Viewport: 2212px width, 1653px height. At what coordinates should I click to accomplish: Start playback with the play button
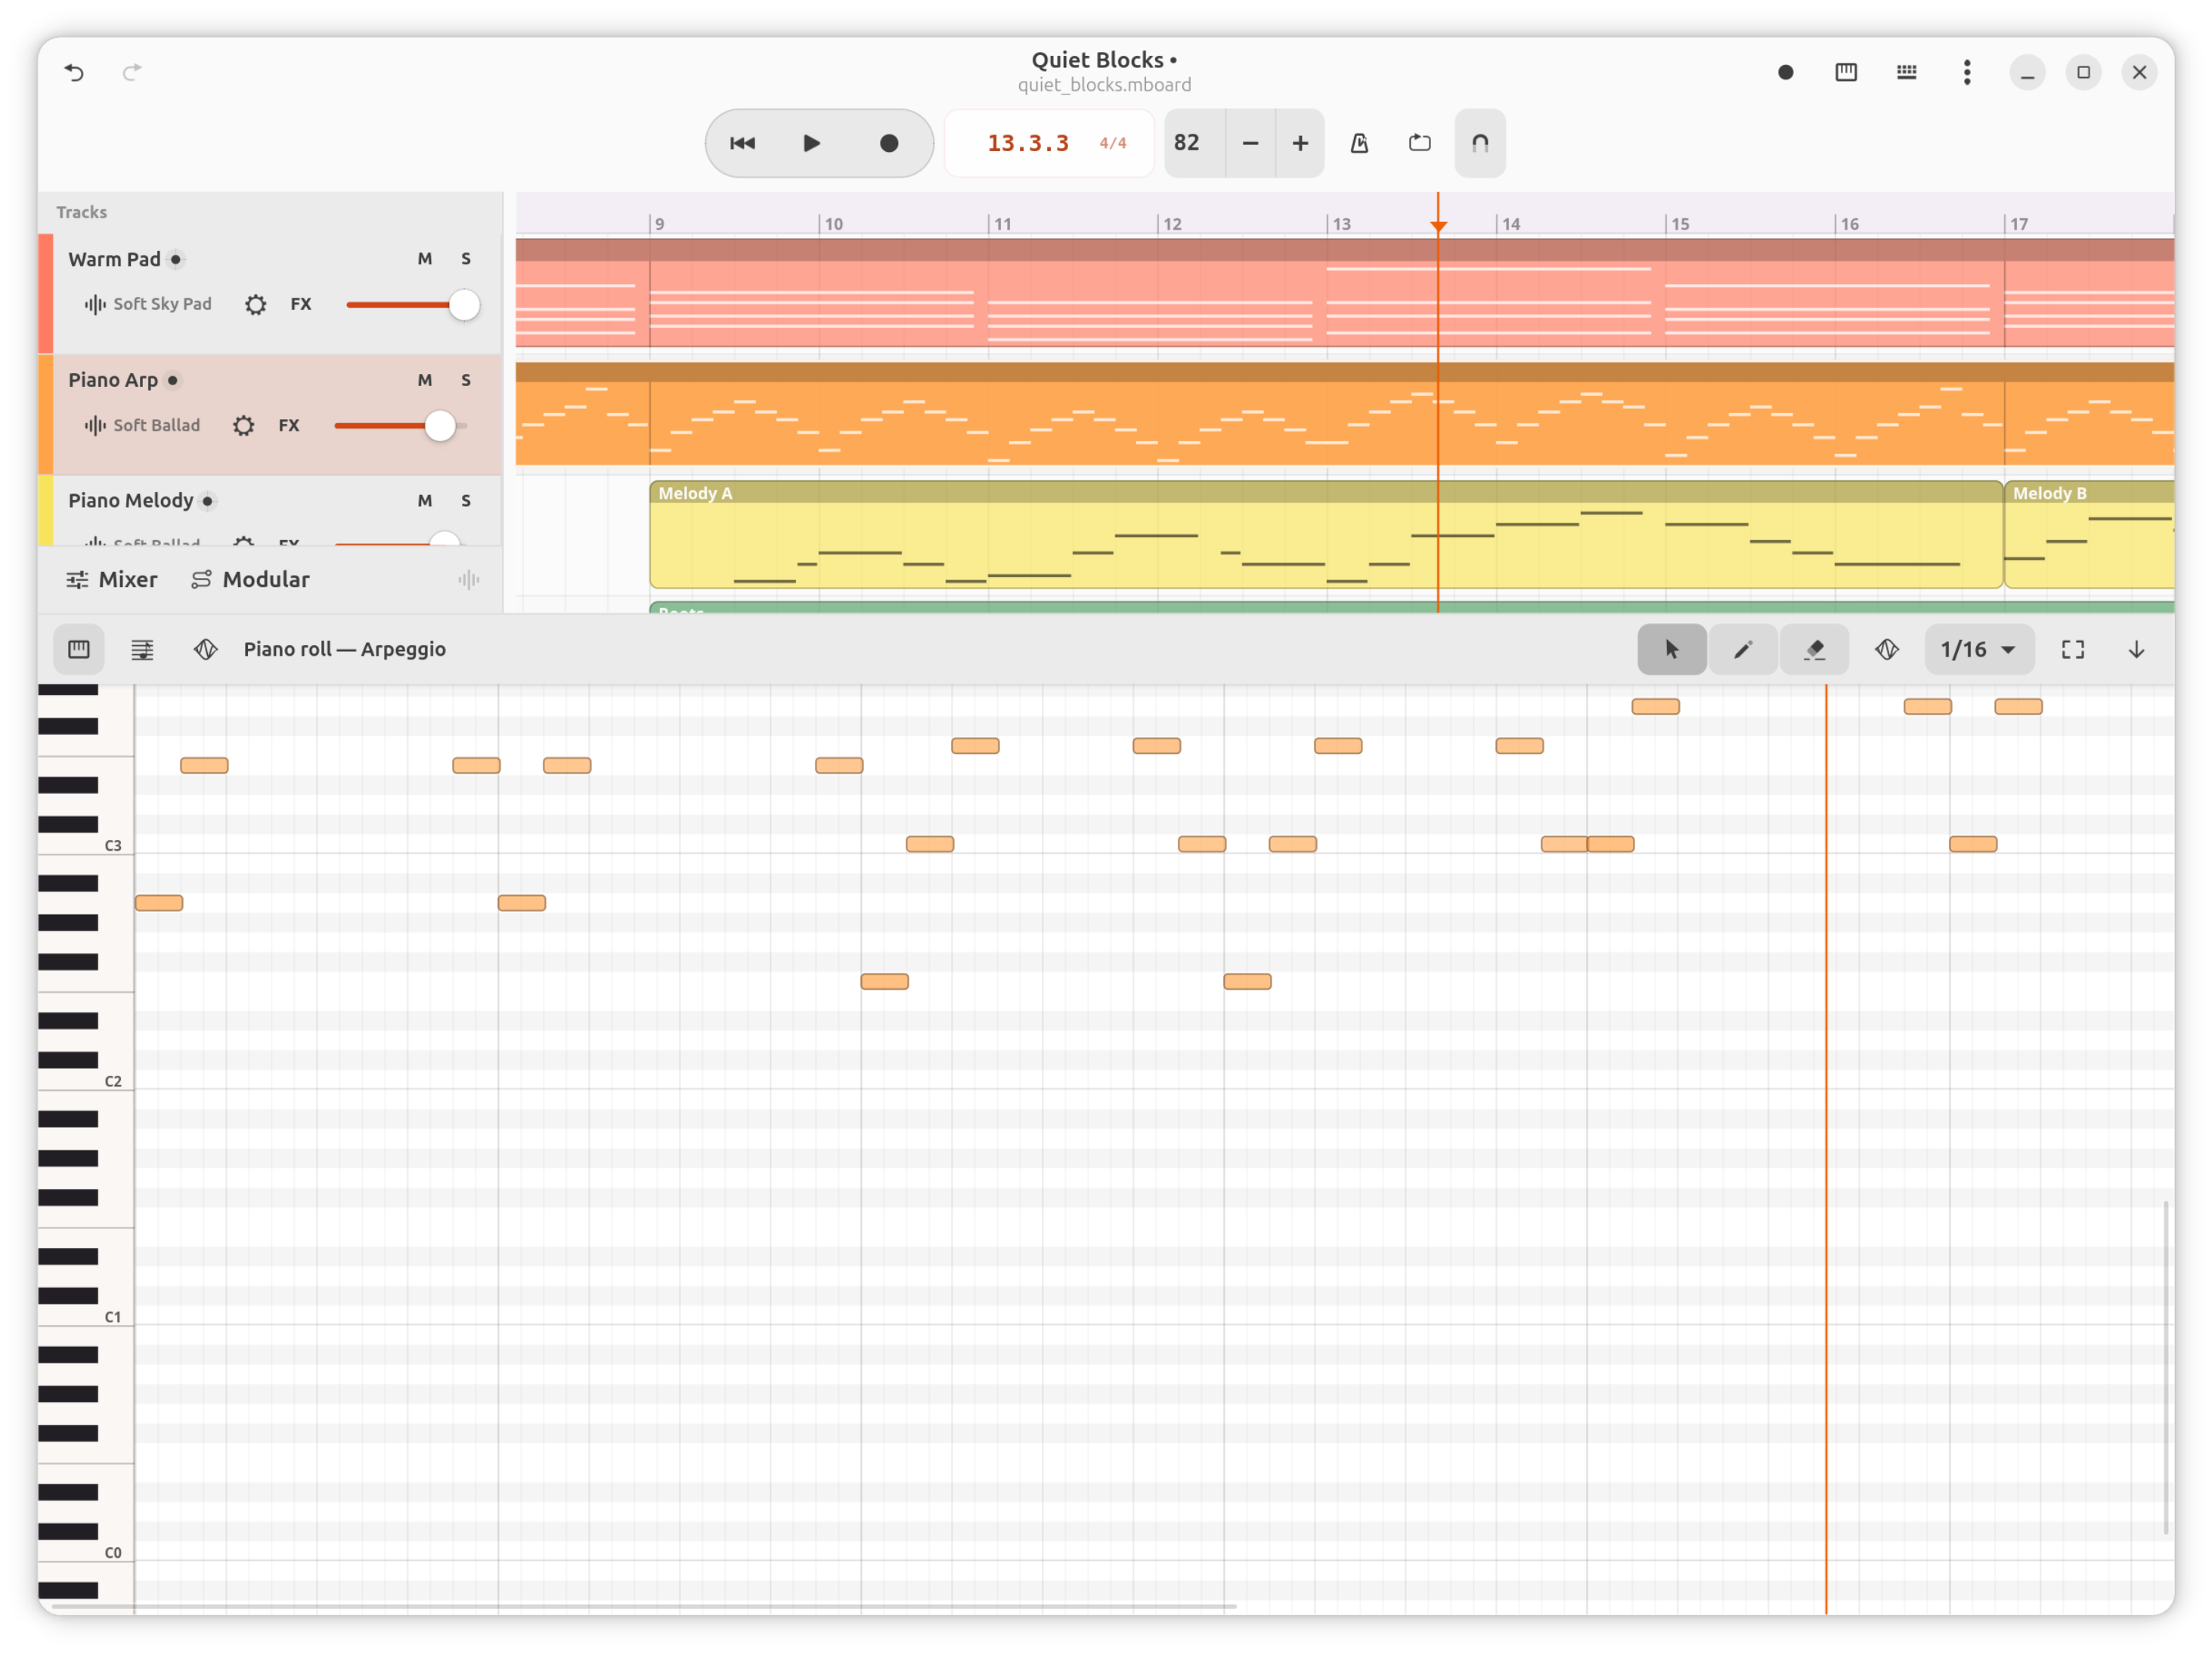(812, 143)
